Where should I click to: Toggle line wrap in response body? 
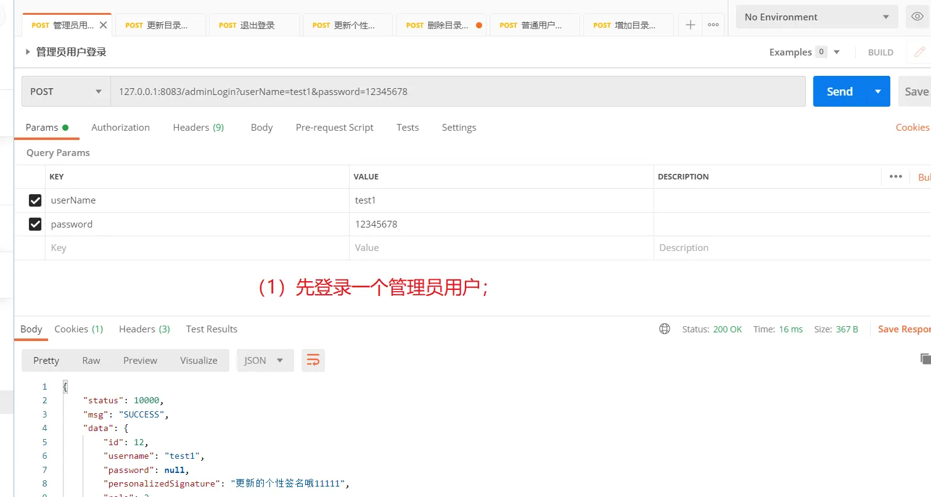tap(313, 361)
